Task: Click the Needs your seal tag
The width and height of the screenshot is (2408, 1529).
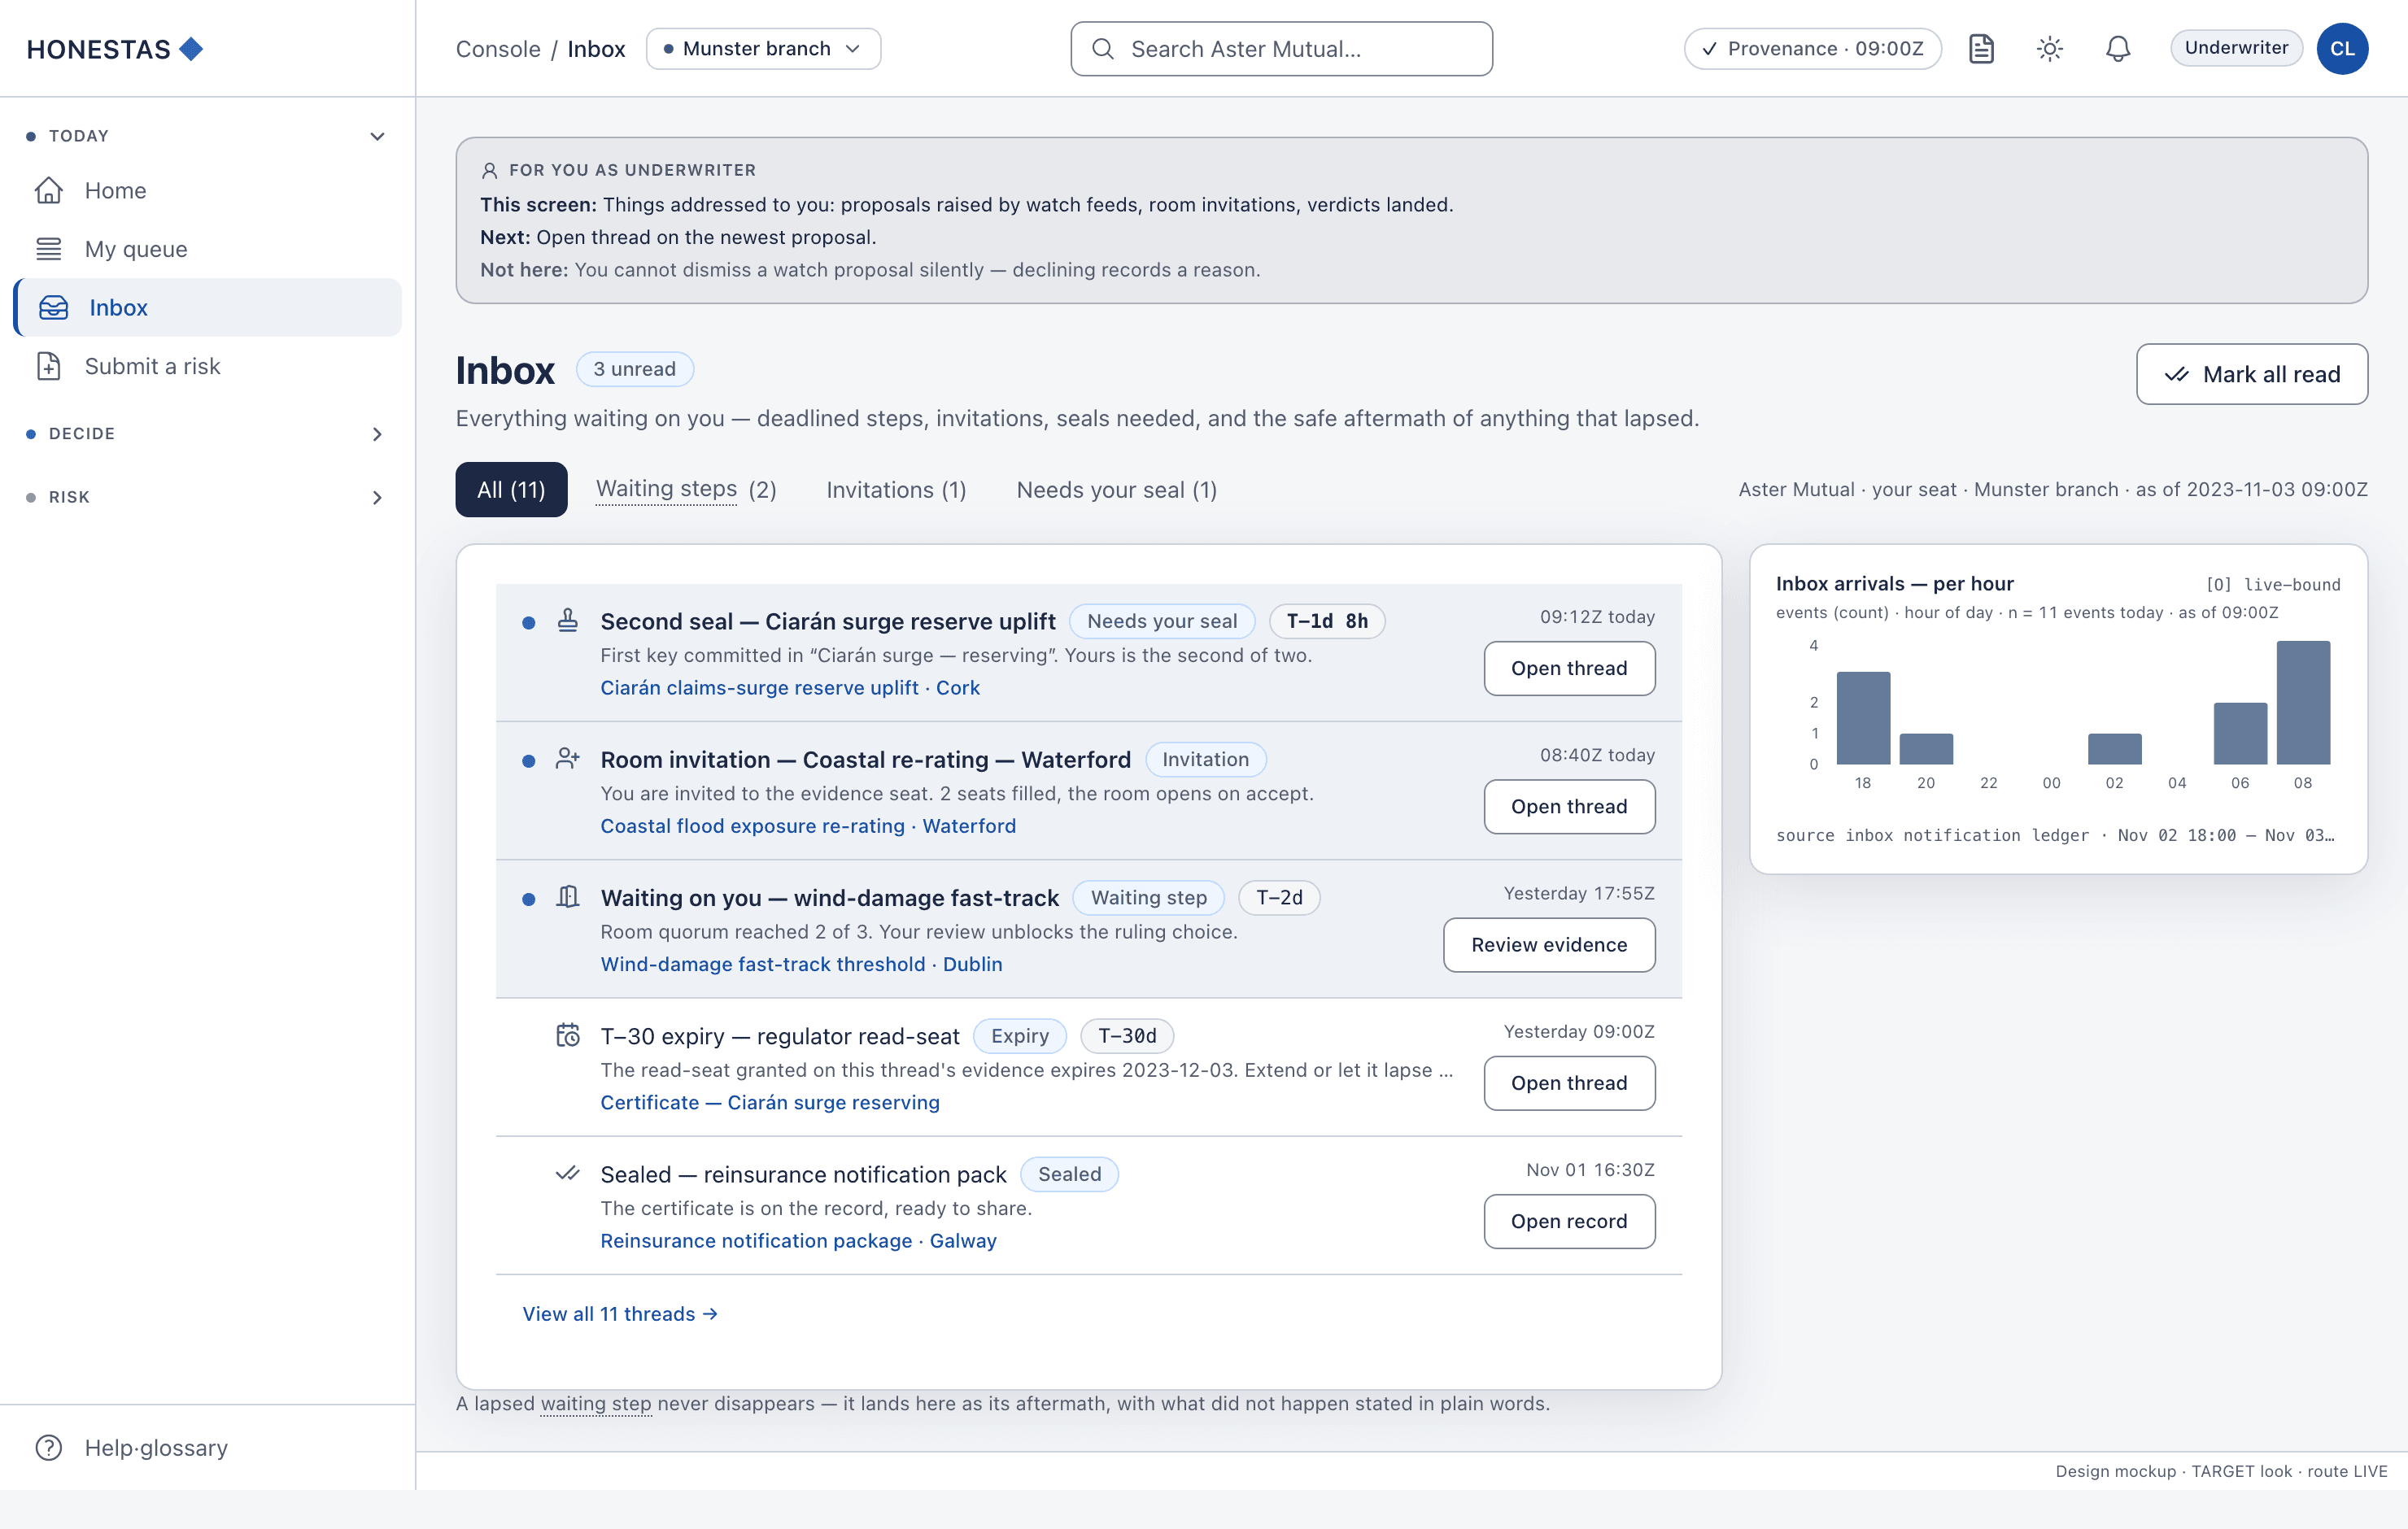Action: tap(1162, 621)
